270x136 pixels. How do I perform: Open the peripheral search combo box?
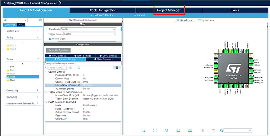pos(17,20)
